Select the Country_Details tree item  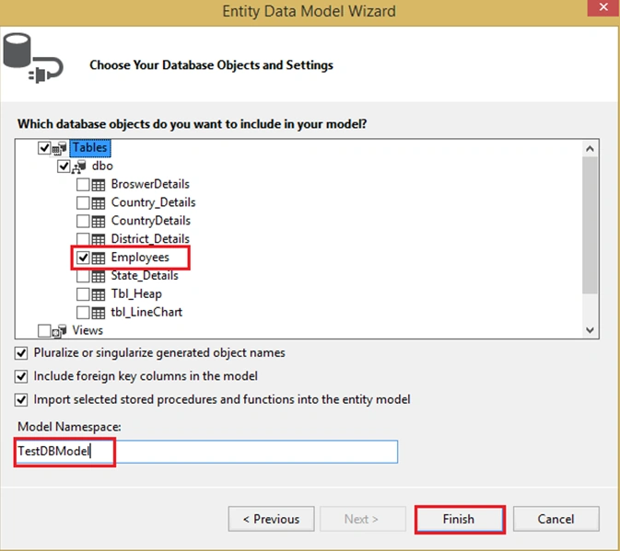click(x=154, y=202)
